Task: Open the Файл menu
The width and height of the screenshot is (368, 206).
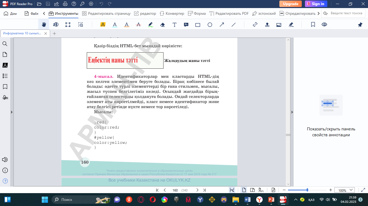Action: coord(32,13)
